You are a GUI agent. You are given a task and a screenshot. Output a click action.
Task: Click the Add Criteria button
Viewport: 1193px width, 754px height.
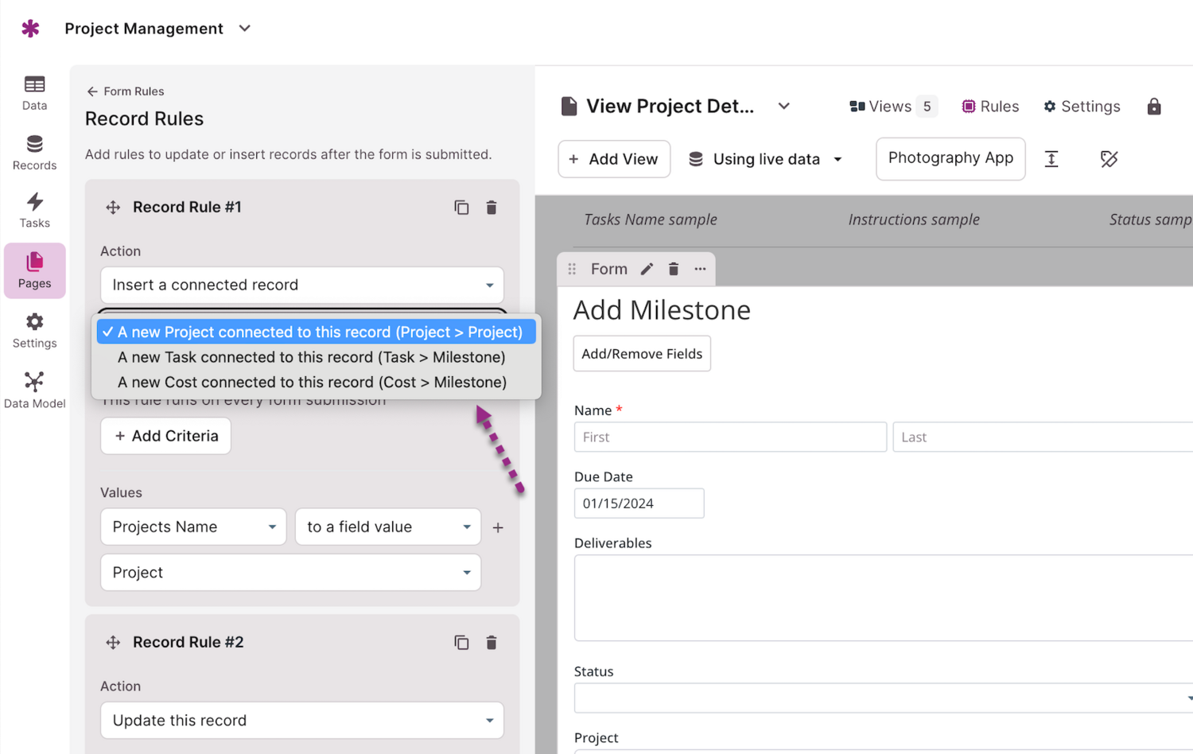coord(165,436)
